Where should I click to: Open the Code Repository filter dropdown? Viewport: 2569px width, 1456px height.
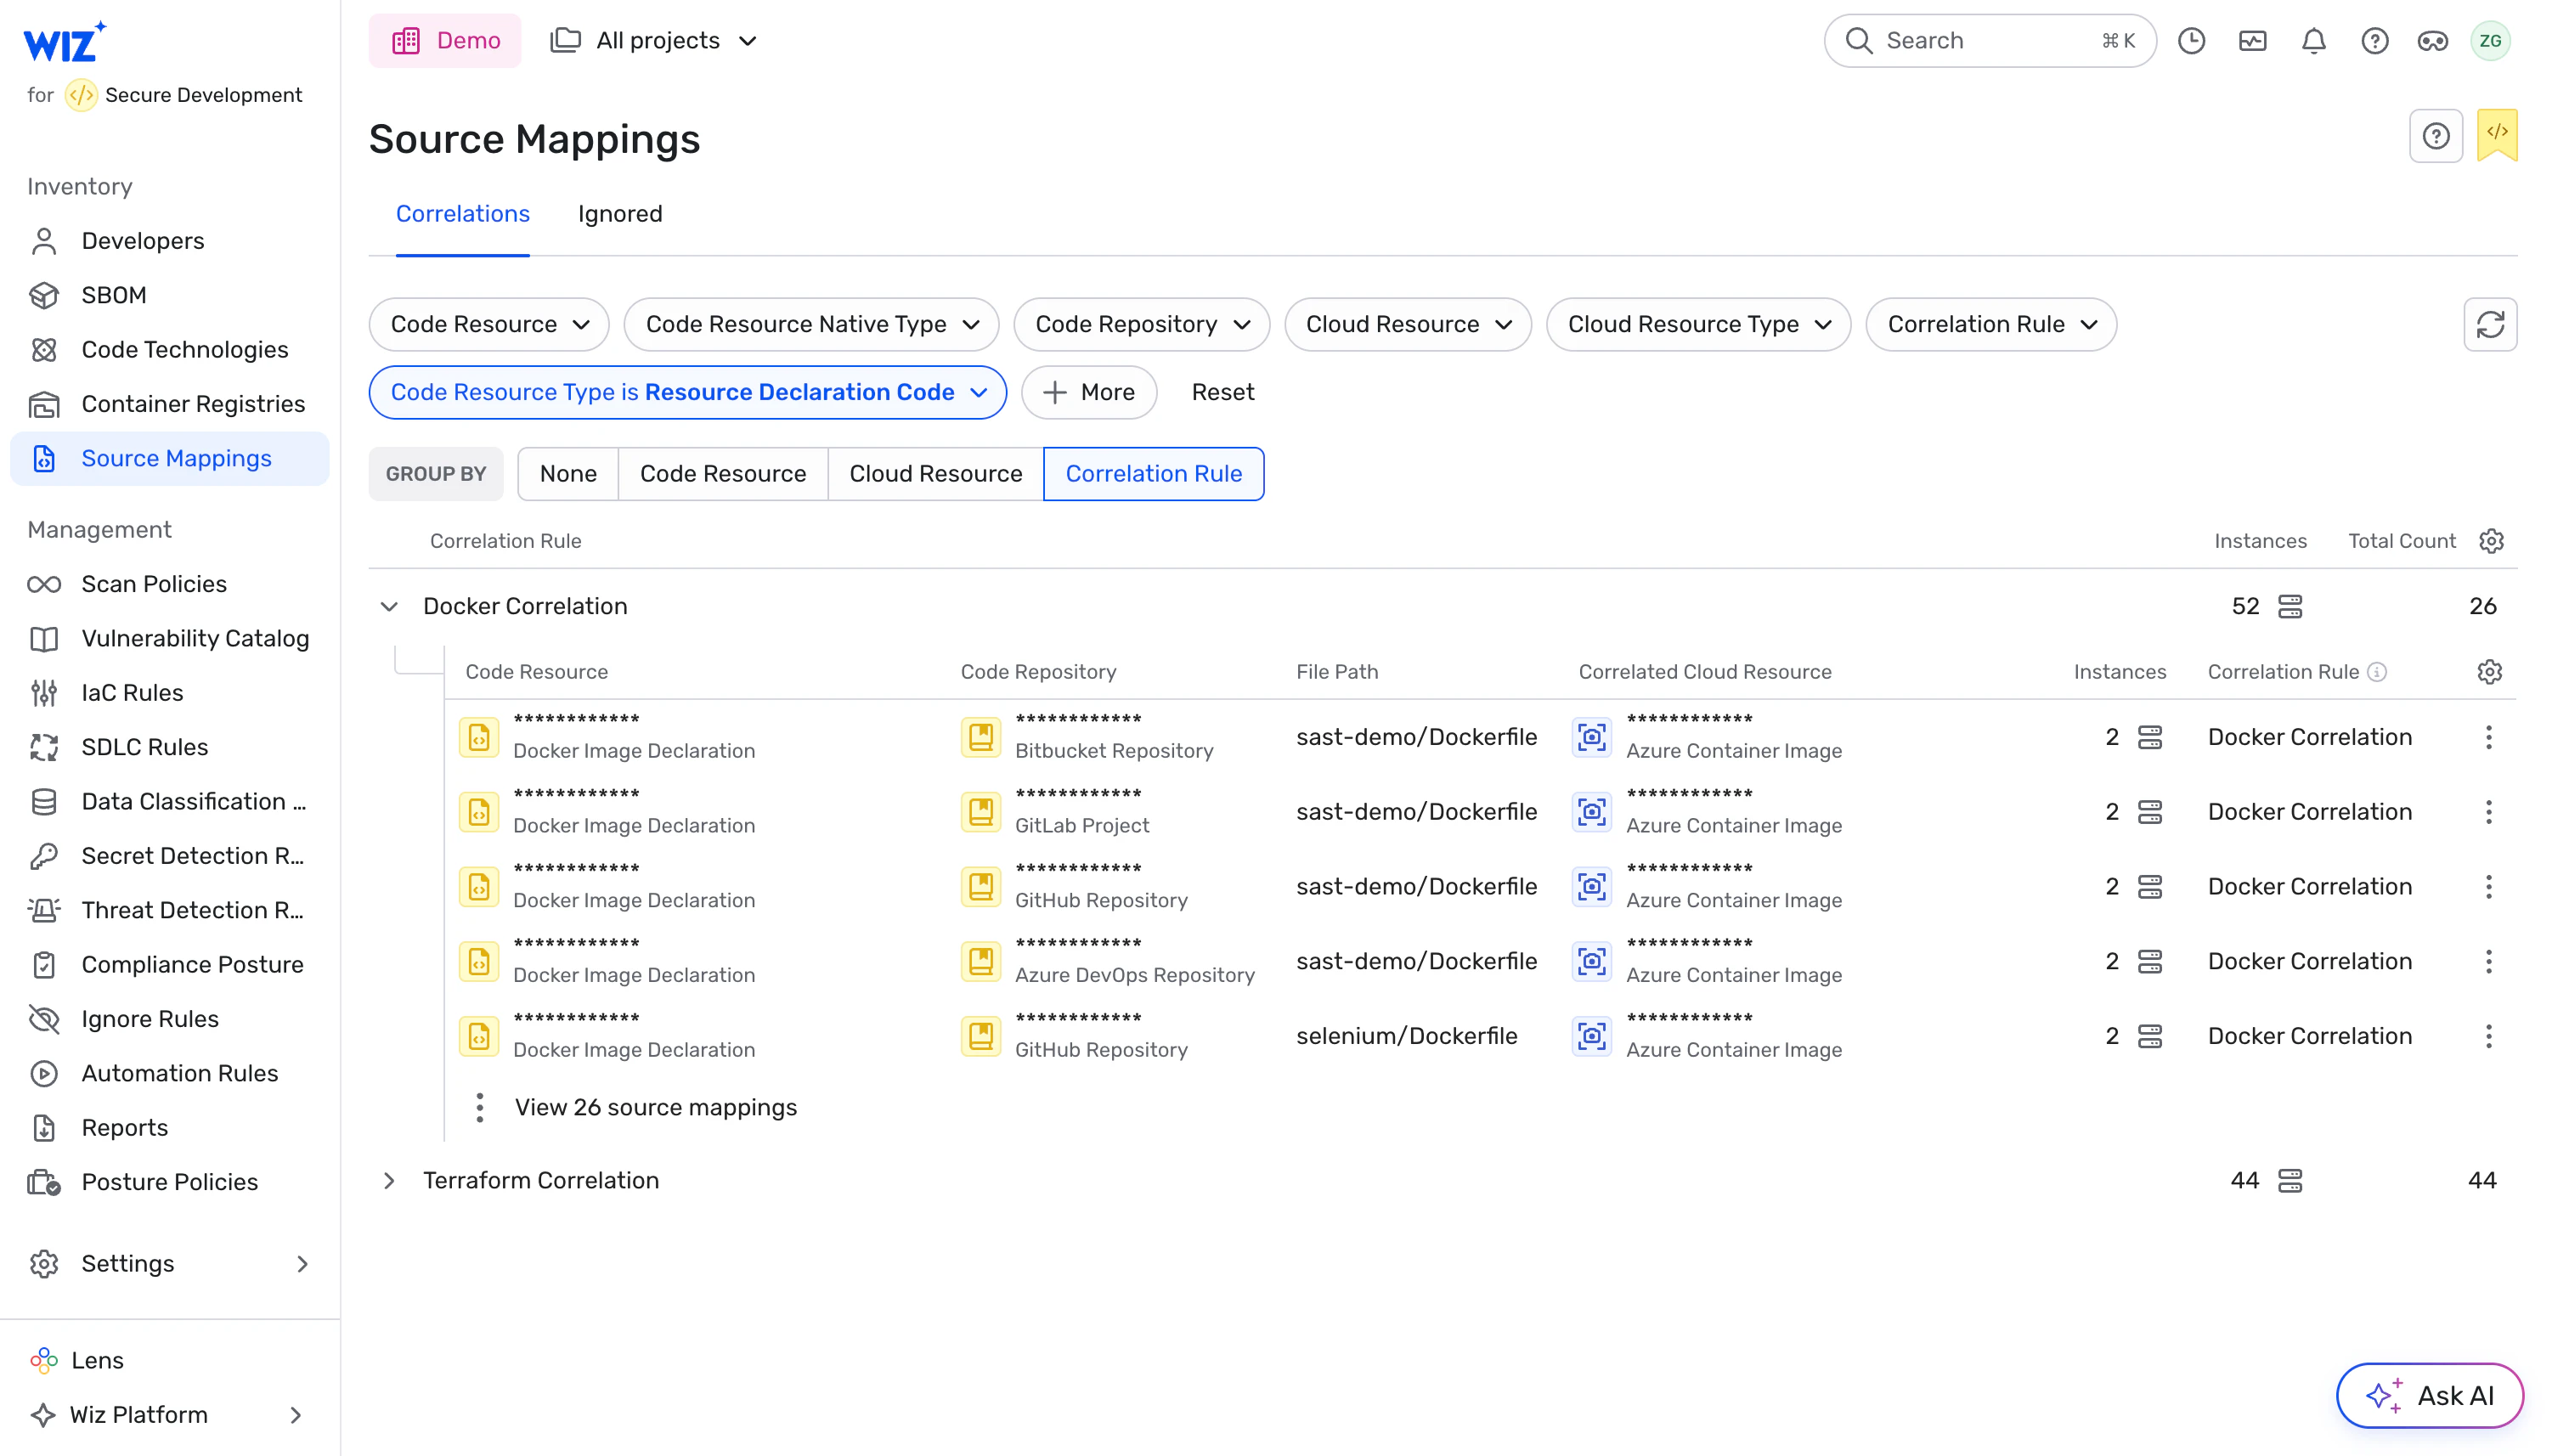coord(1141,324)
